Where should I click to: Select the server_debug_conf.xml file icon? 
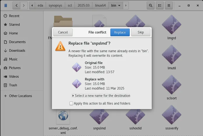pos(63,117)
